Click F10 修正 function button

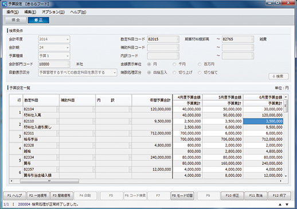pos(232,196)
